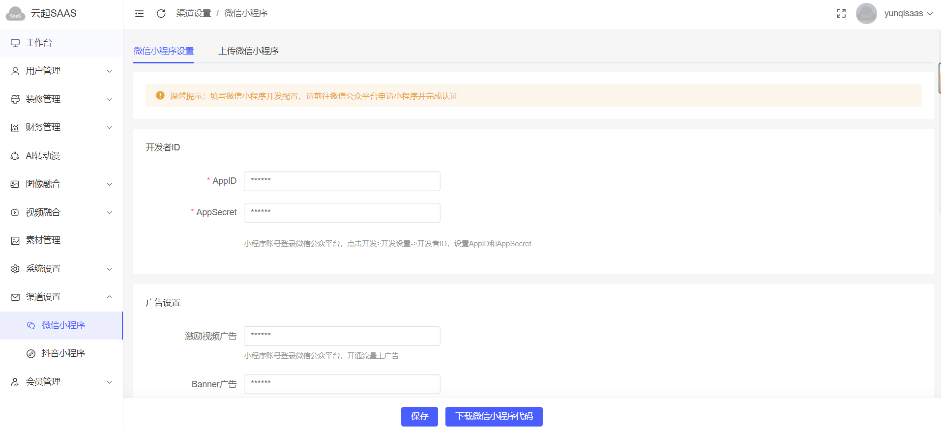Open AI转动漫 in the sidebar
The width and height of the screenshot is (941, 428).
pyautogui.click(x=43, y=156)
